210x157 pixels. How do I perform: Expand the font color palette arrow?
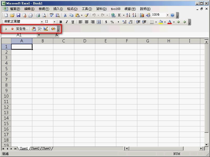point(174,22)
